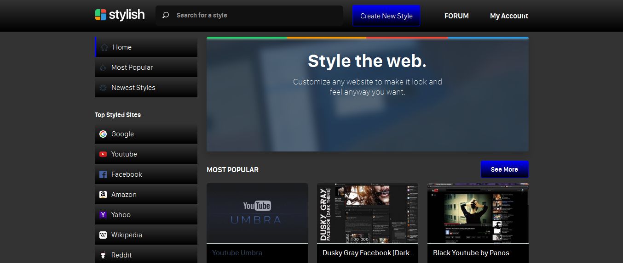
Task: Open the Youtube Umbra thumbnail
Action: click(x=257, y=213)
